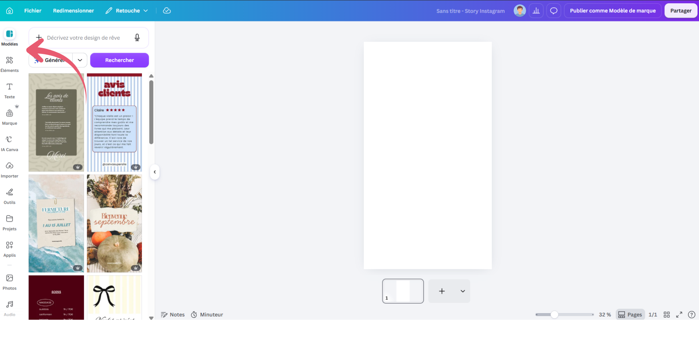This screenshot has width=699, height=354.
Task: Select the avis clients striped template
Action: 114,122
